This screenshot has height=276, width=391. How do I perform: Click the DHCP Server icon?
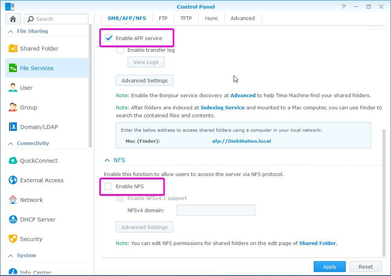tap(13, 220)
